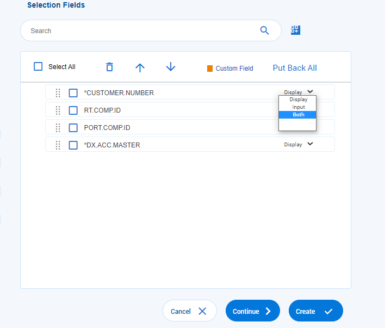Click the trash delete icon
This screenshot has height=328, width=385.
click(109, 67)
